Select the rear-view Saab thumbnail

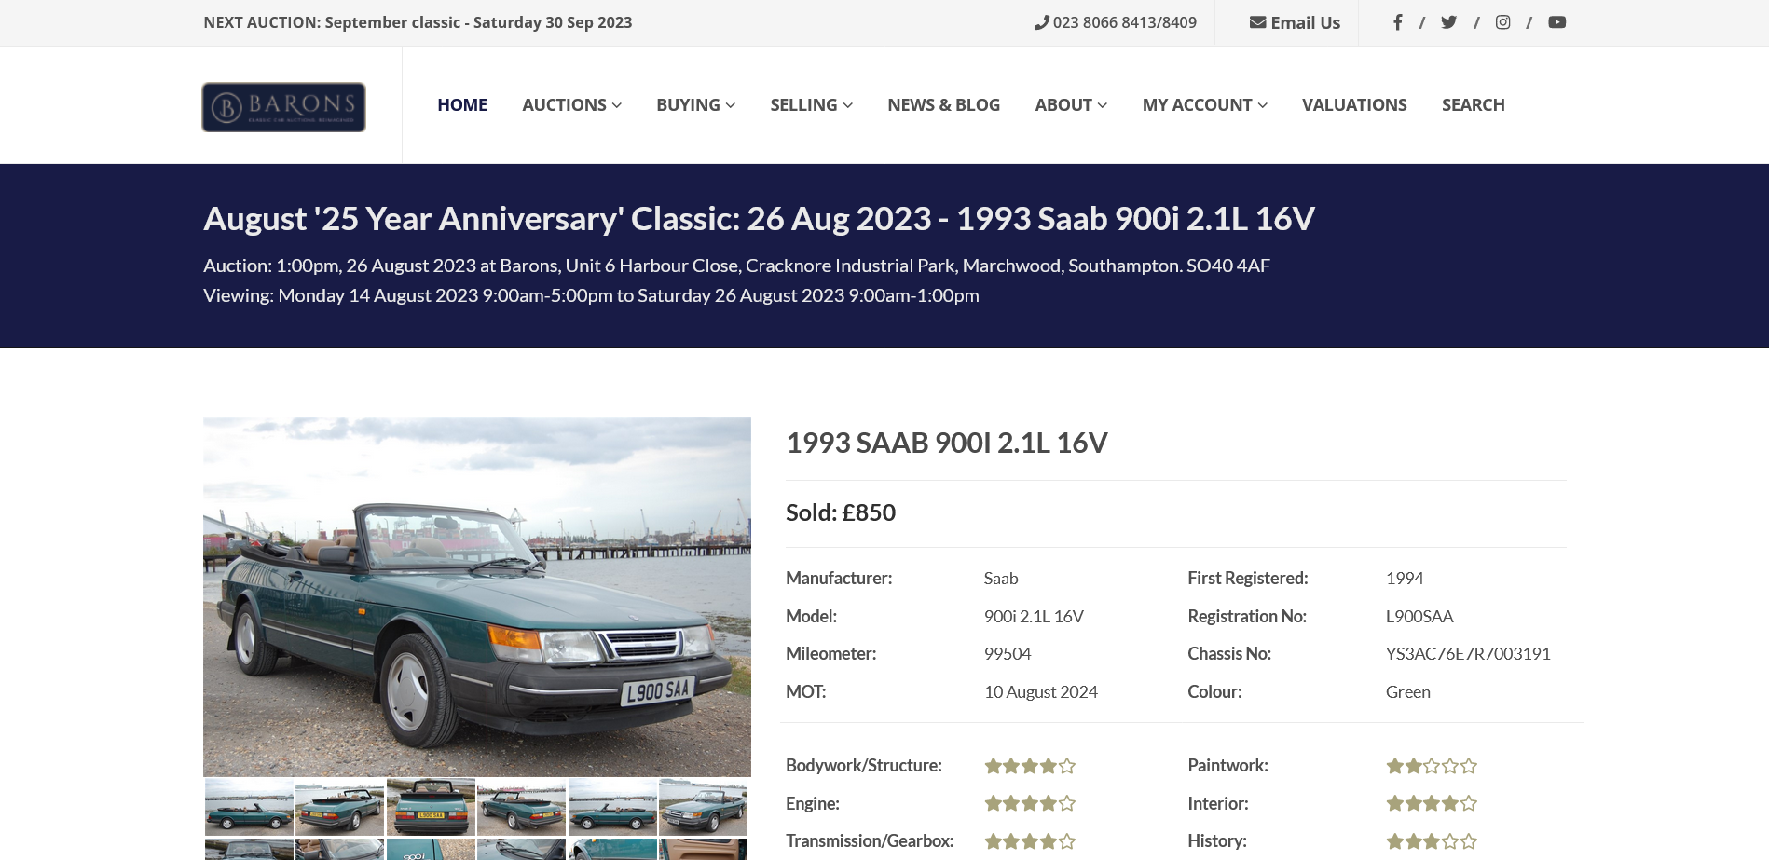click(x=431, y=807)
